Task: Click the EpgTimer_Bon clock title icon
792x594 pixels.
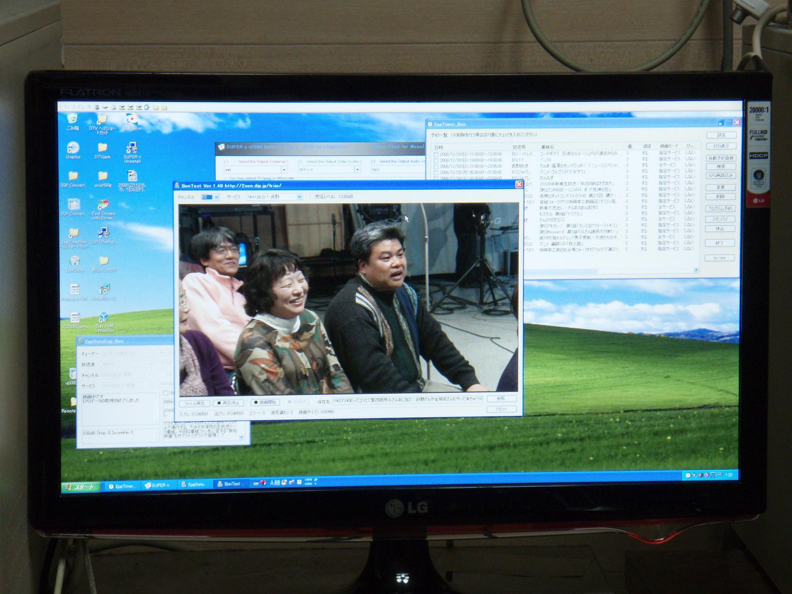Action: (430, 124)
